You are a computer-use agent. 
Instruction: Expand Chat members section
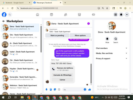pyautogui.click(x=111, y=48)
